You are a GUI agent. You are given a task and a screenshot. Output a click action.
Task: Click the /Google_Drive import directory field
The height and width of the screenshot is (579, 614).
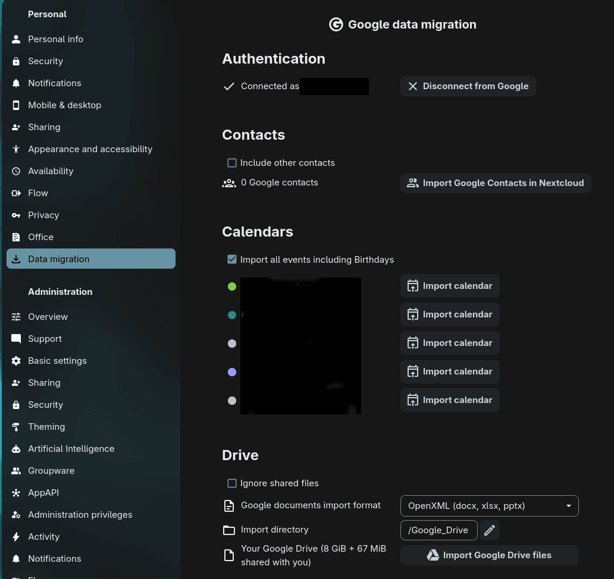438,530
